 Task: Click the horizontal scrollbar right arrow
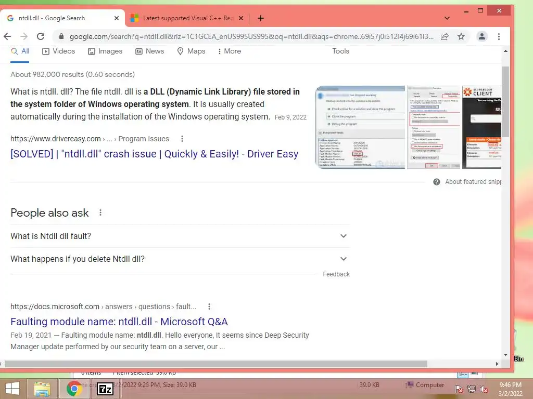[x=497, y=364]
